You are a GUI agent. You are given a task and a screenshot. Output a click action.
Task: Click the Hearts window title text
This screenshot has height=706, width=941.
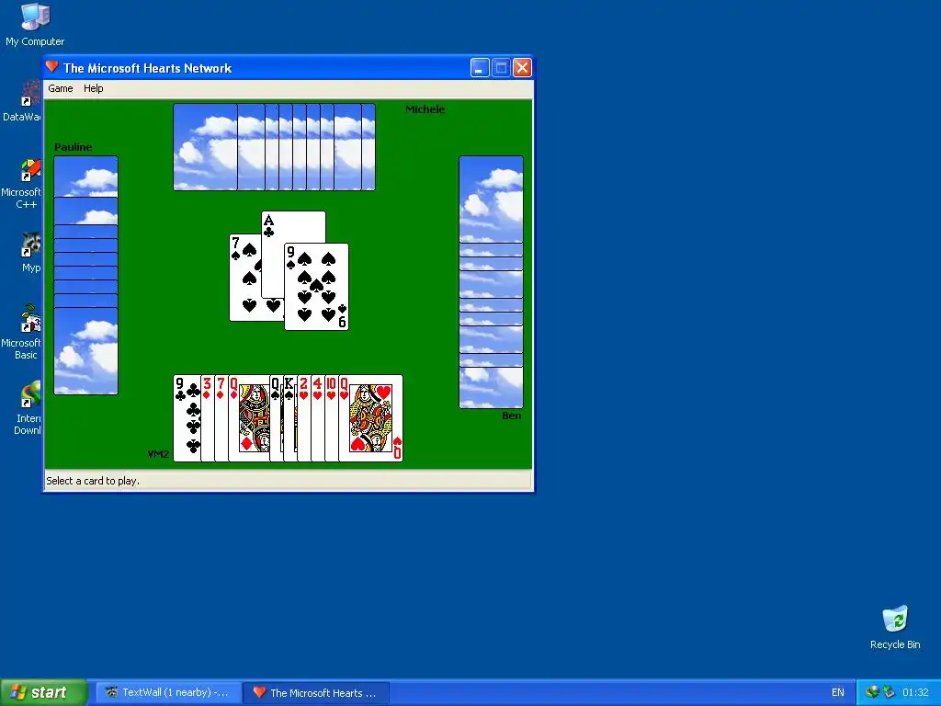(x=148, y=68)
